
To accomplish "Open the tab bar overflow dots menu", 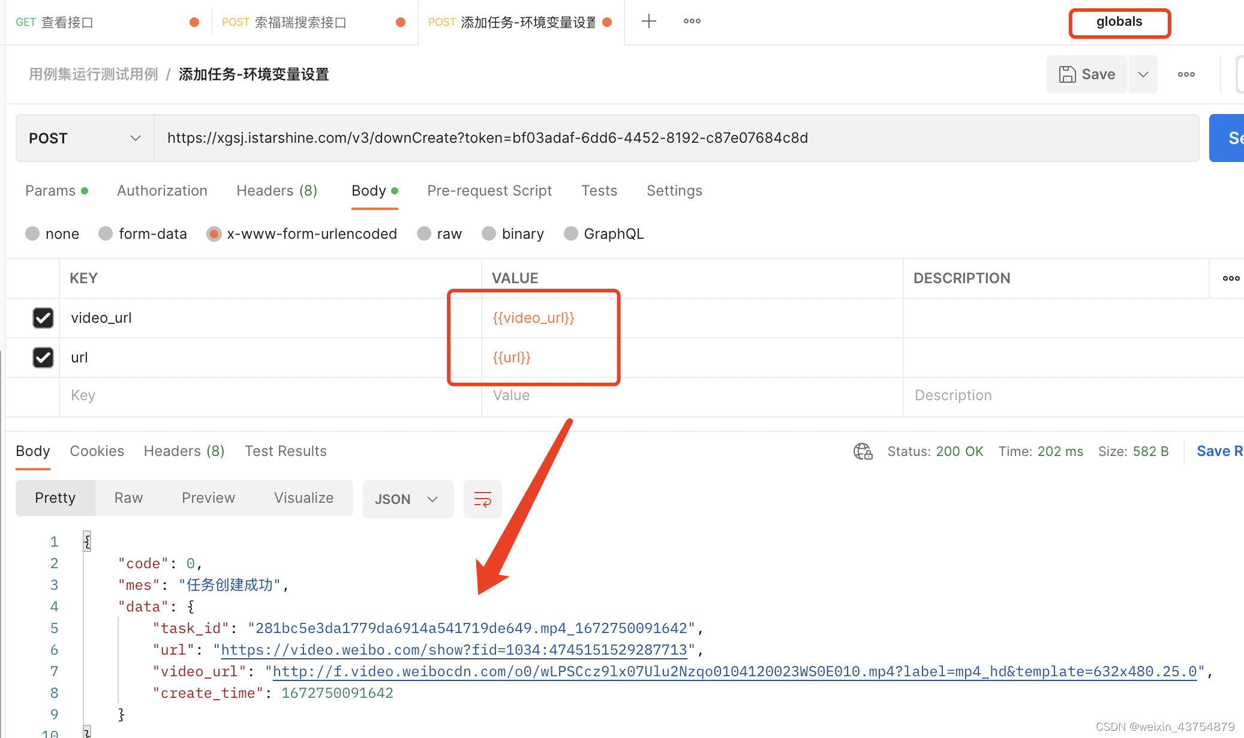I will coord(692,22).
